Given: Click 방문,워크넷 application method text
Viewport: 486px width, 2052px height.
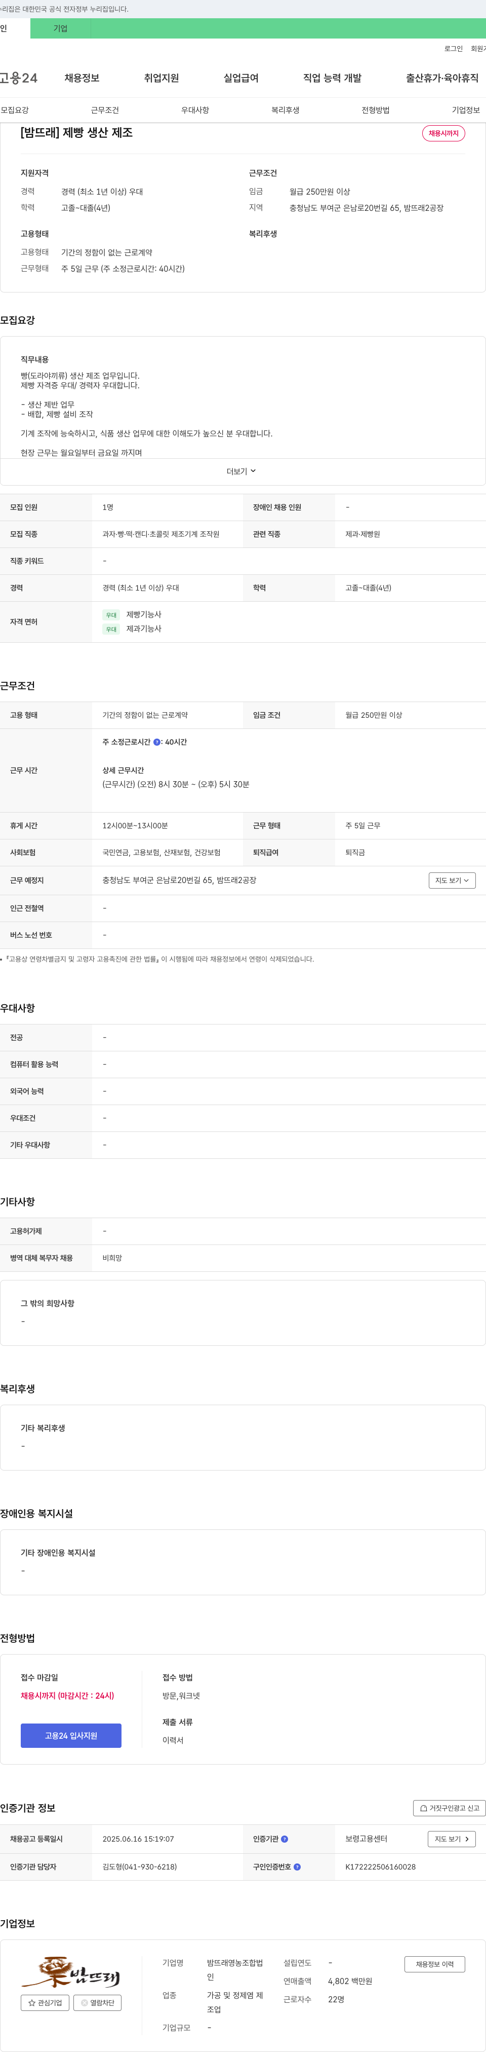Looking at the screenshot, I should pos(181,1695).
